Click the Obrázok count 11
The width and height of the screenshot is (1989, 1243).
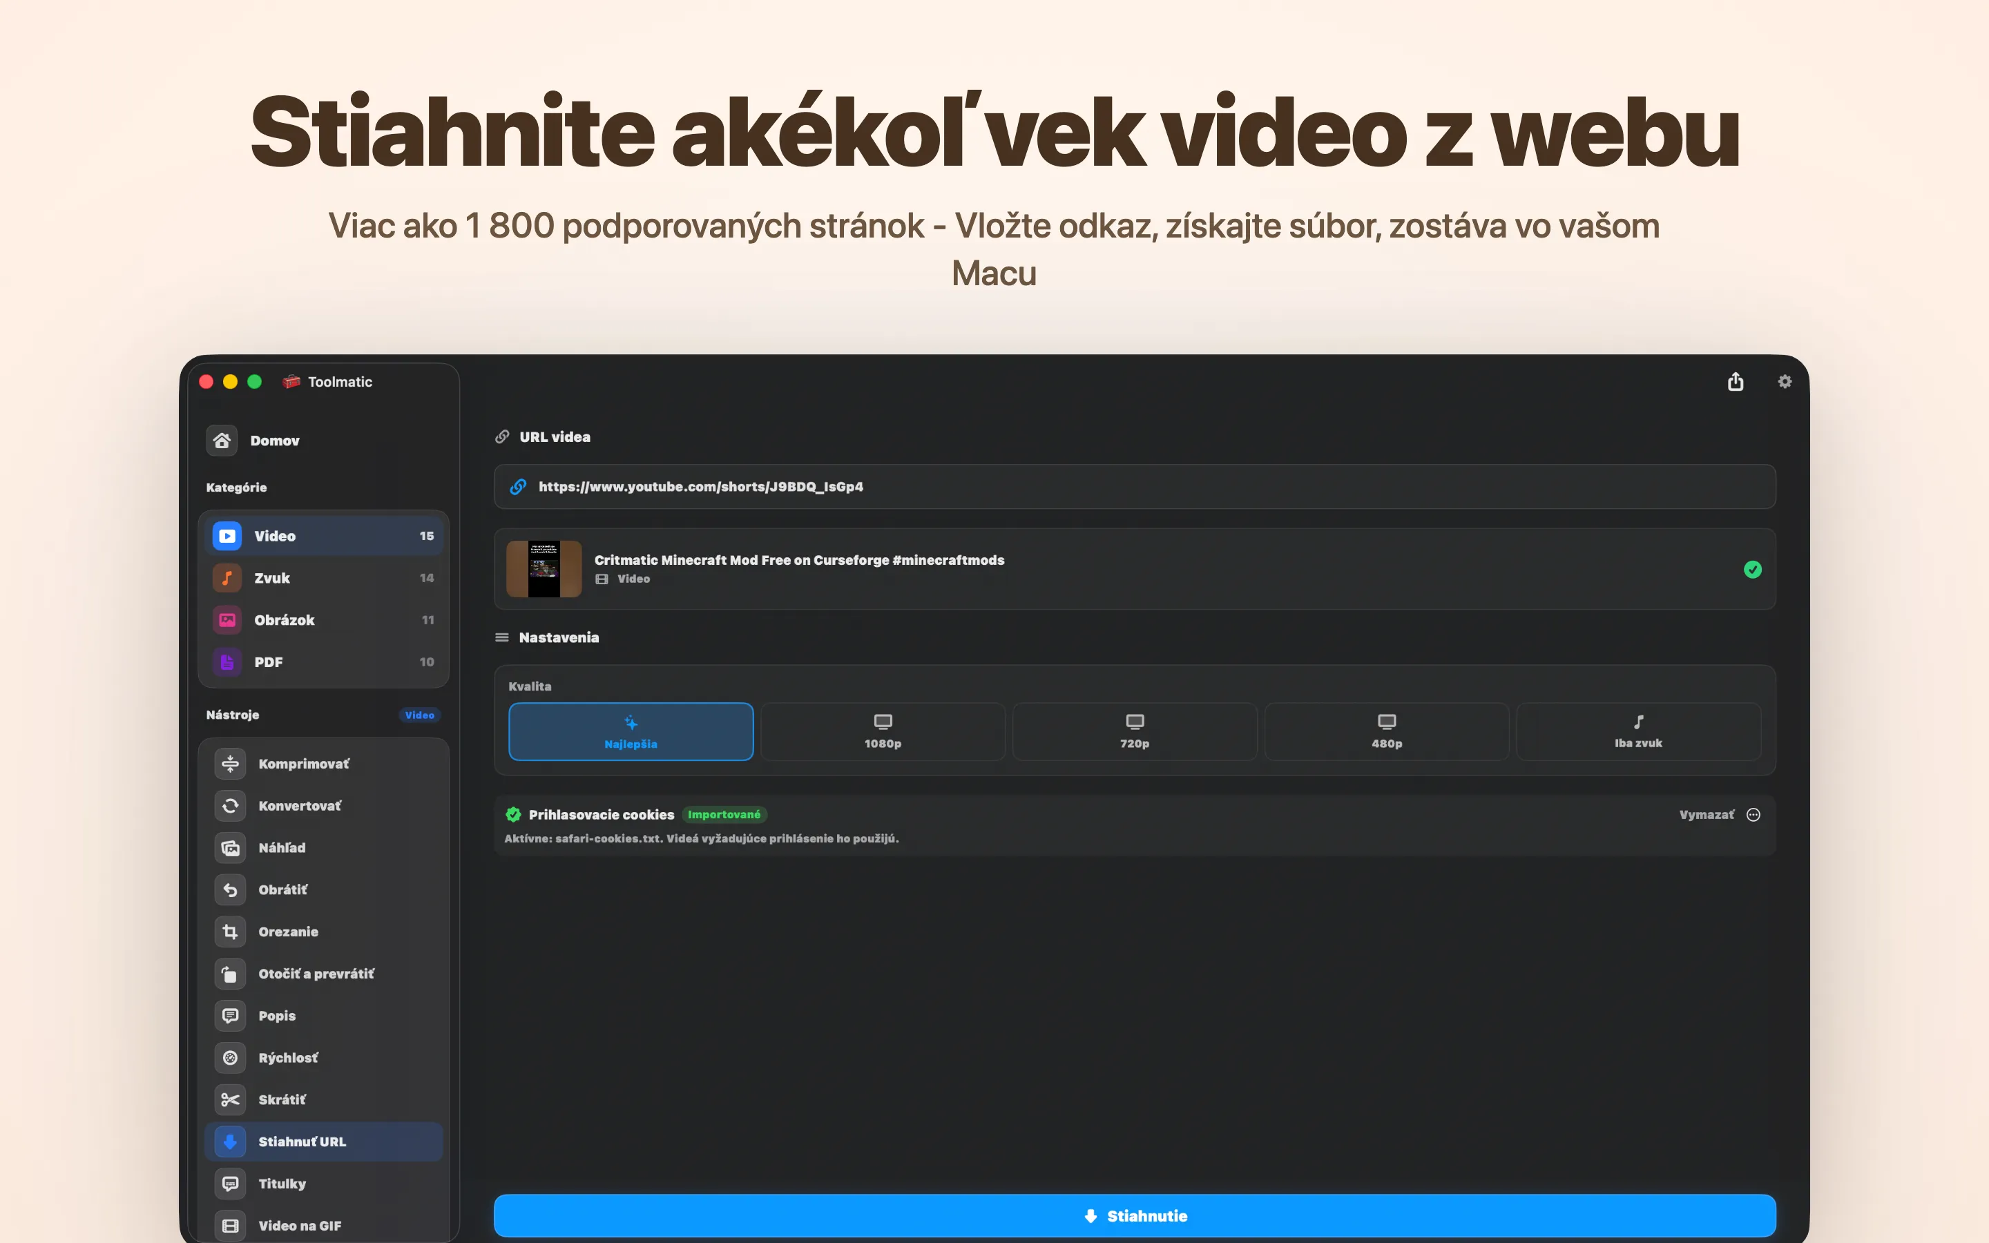tap(427, 620)
